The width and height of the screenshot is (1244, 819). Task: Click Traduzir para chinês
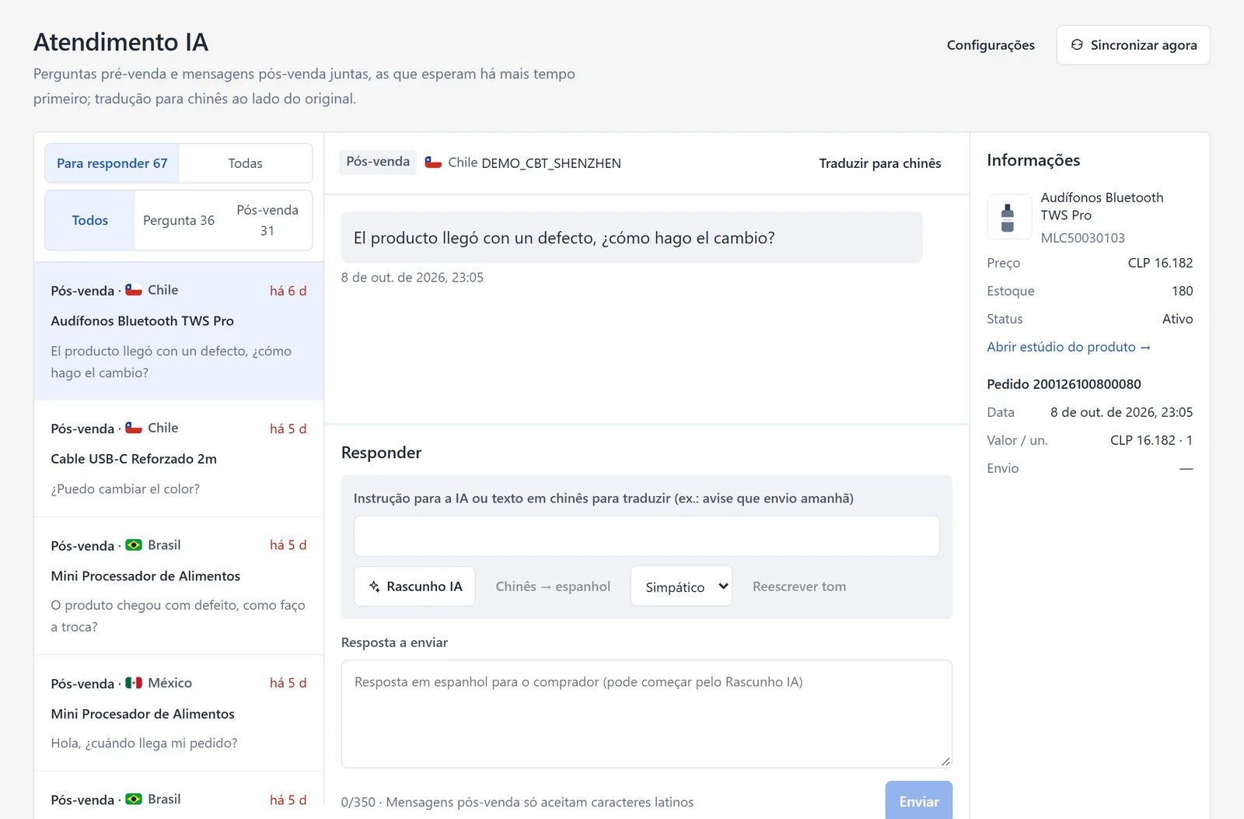pyautogui.click(x=880, y=163)
